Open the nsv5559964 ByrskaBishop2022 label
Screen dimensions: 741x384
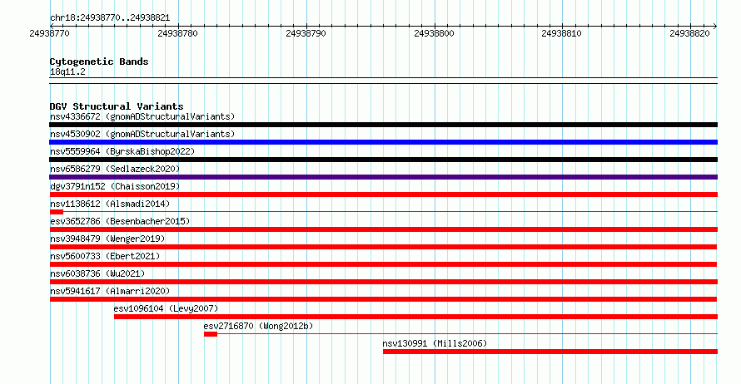click(x=122, y=151)
